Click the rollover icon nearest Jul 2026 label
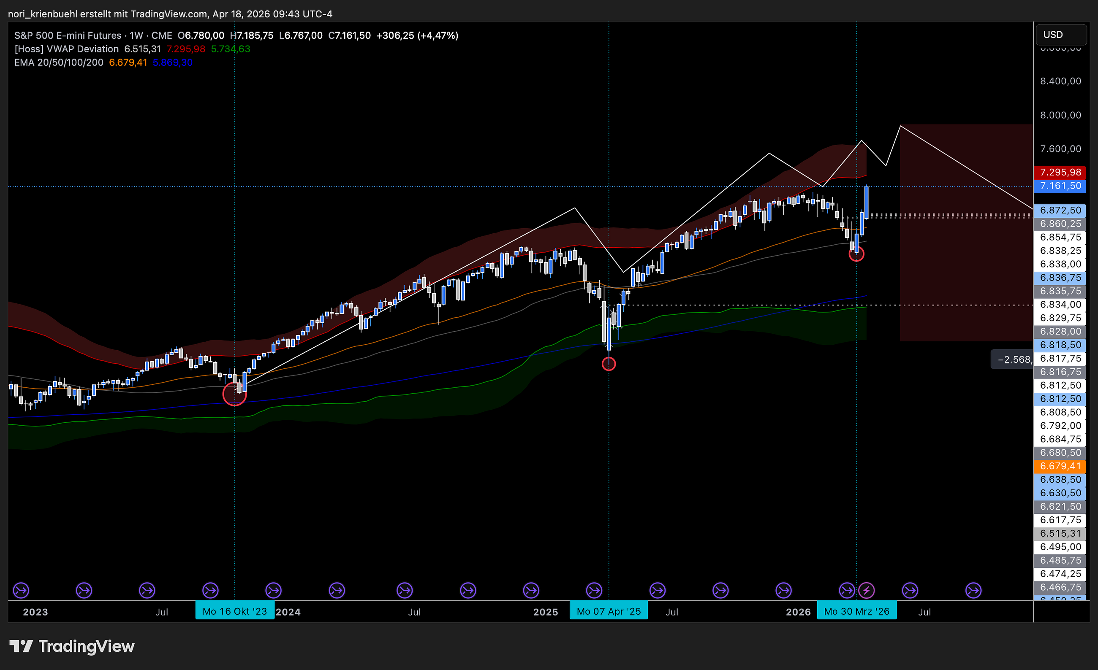Viewport: 1098px width, 670px height. coord(910,591)
